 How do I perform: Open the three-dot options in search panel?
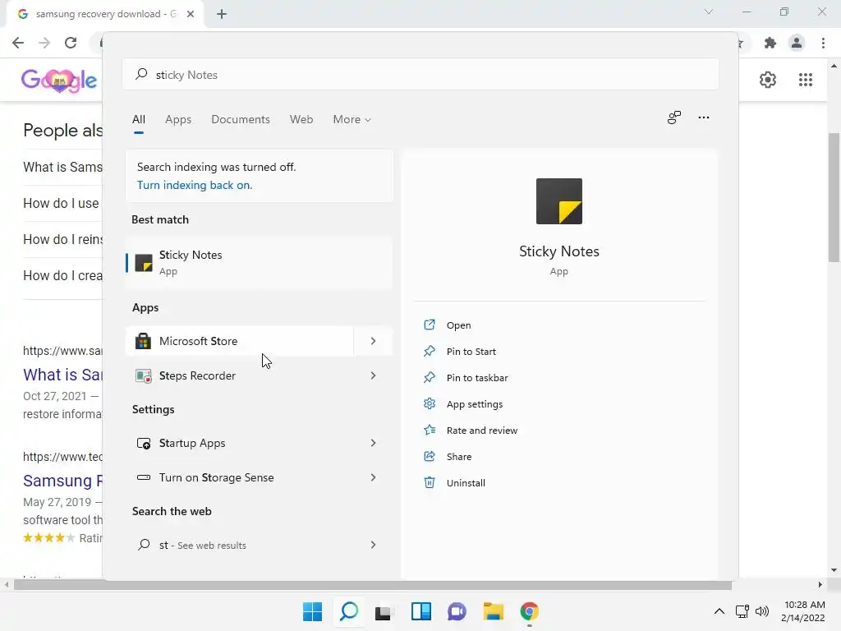[x=704, y=117]
